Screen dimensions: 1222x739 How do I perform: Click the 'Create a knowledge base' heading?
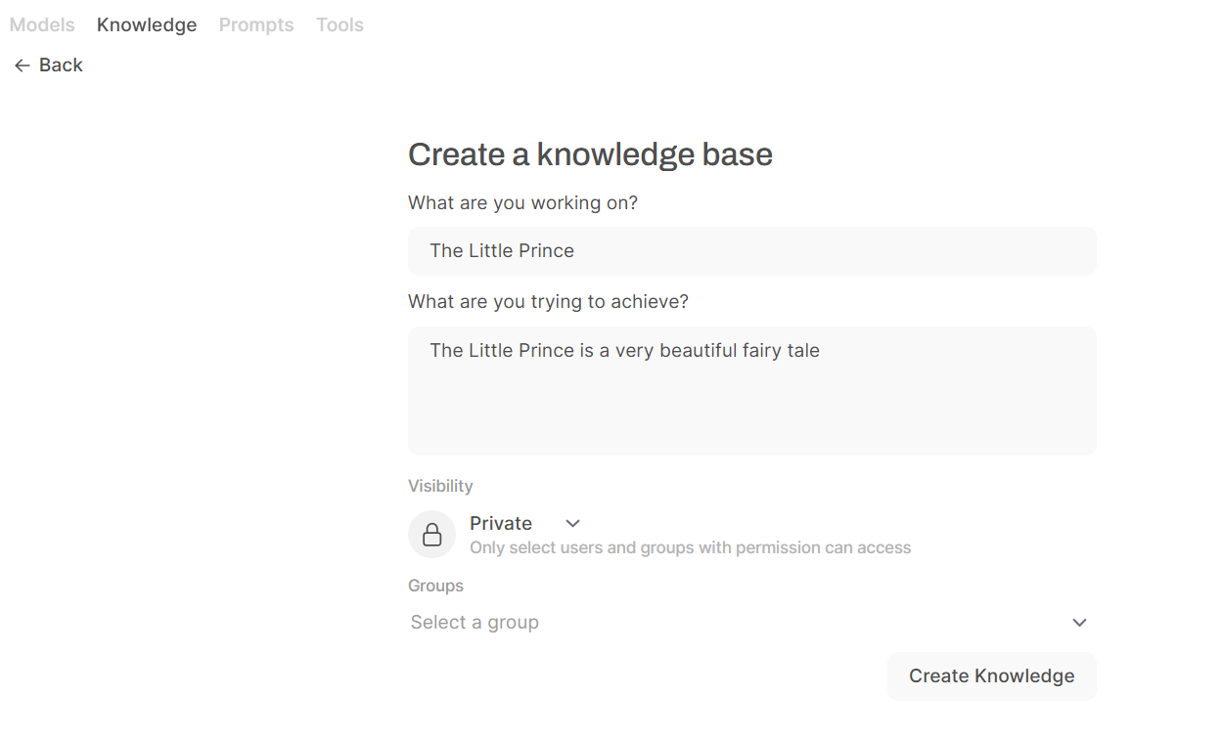tap(590, 154)
